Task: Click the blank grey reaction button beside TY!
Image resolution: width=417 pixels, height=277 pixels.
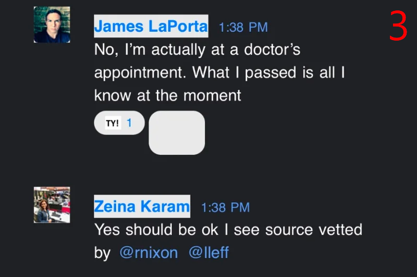Action: [x=177, y=133]
